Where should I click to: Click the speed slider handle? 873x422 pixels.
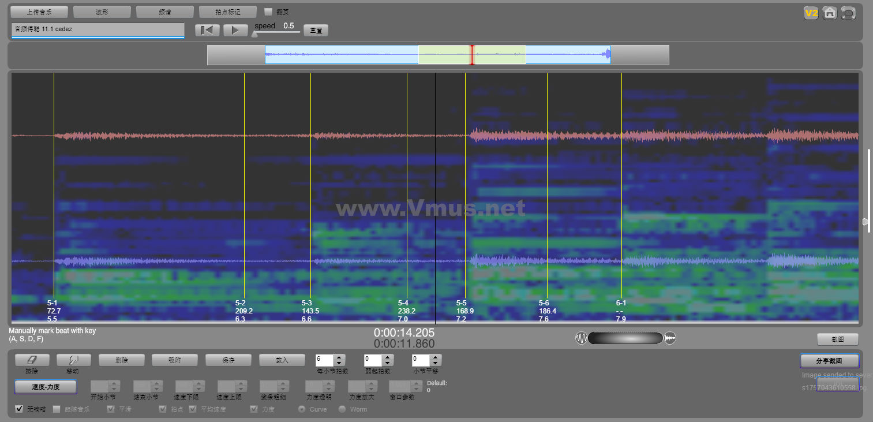pos(254,33)
